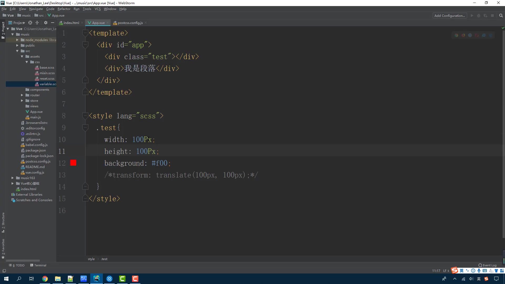Screen dimensions: 505x284
Task: Open Project panel settings gear
Action: (x=46, y=23)
